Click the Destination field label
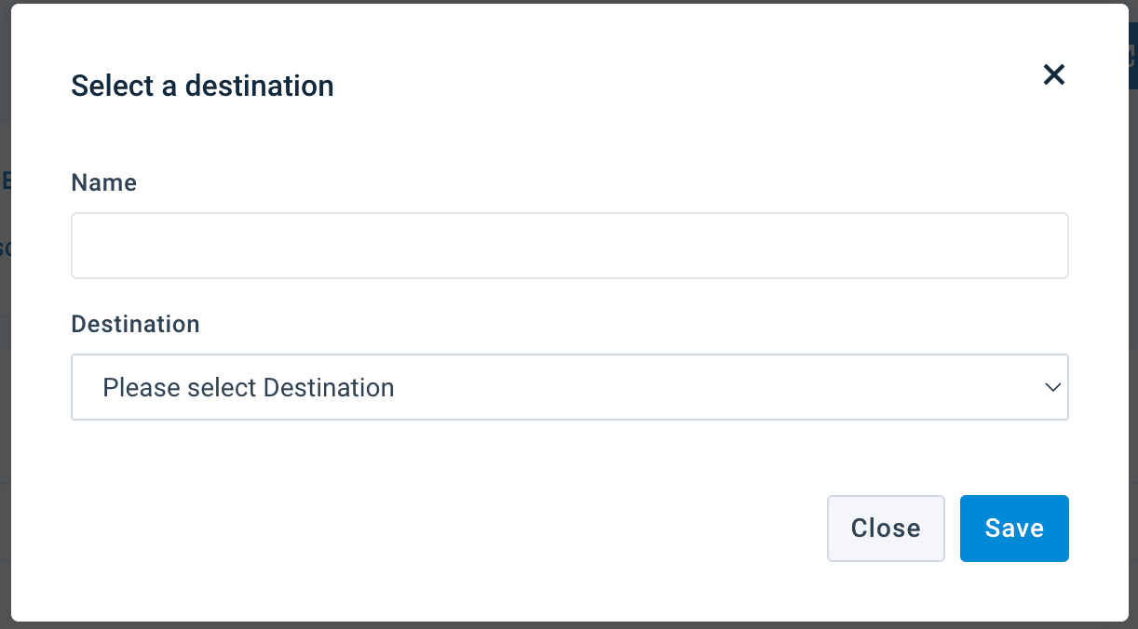 click(x=135, y=324)
